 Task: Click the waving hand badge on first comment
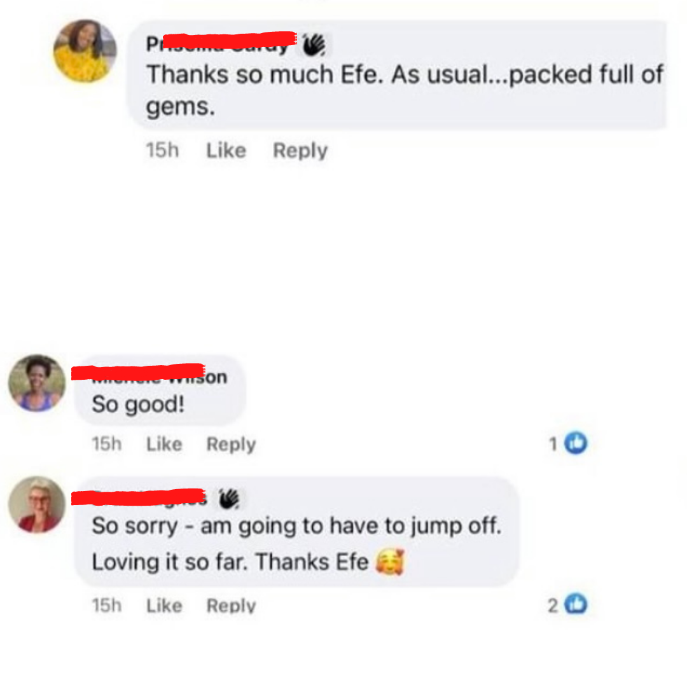coord(314,45)
